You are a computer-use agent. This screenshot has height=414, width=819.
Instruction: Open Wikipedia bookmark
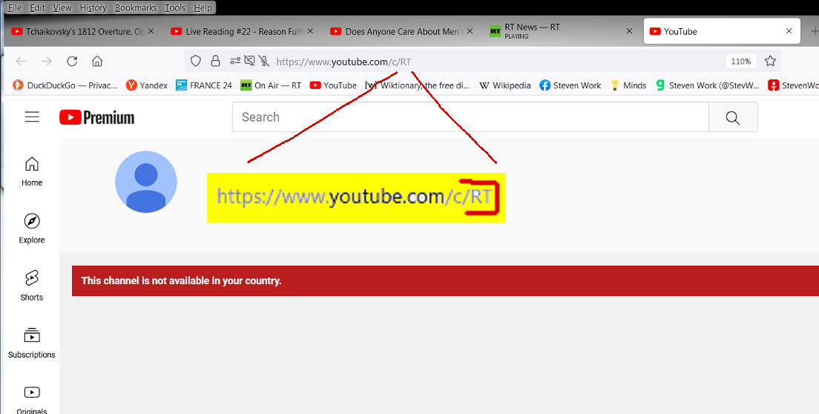pos(505,85)
